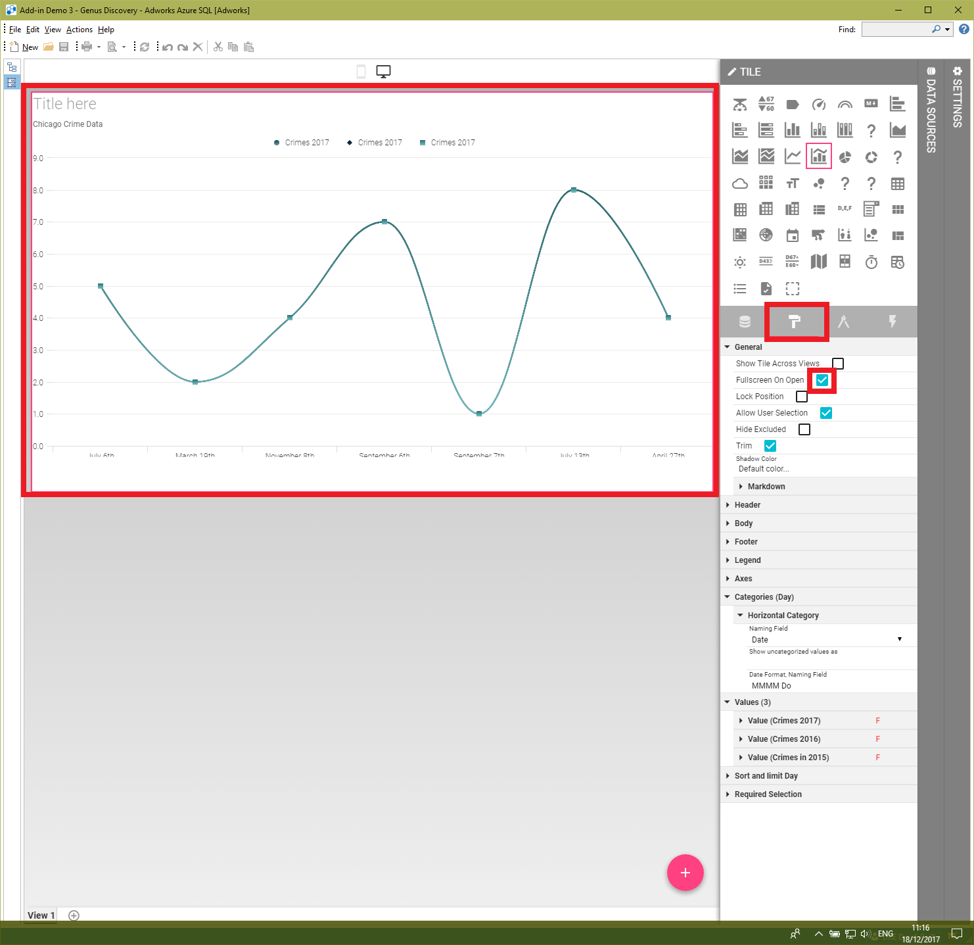Open the Edit menu
This screenshot has width=974, height=945.
pyautogui.click(x=33, y=30)
